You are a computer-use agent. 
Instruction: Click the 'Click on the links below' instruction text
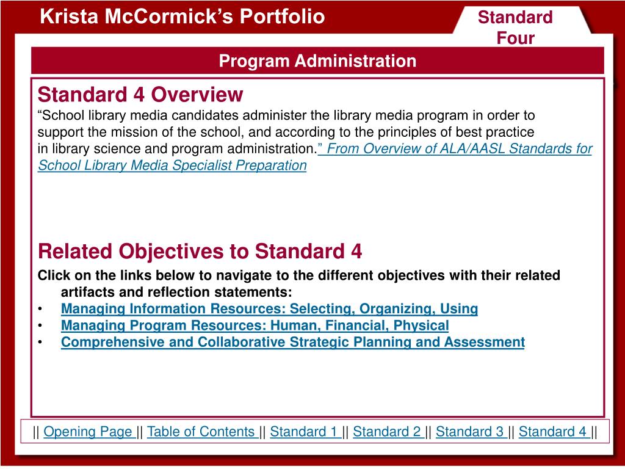tap(299, 283)
